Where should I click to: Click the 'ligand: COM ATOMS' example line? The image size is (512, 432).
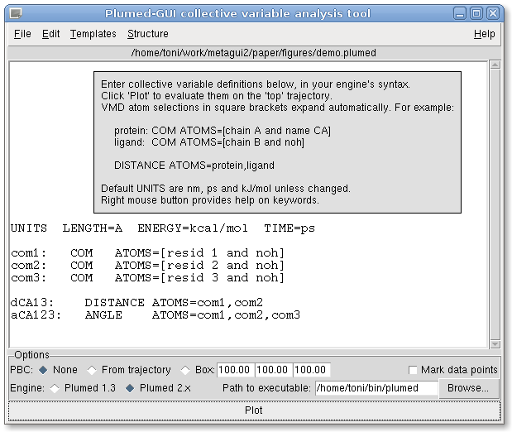click(x=209, y=142)
